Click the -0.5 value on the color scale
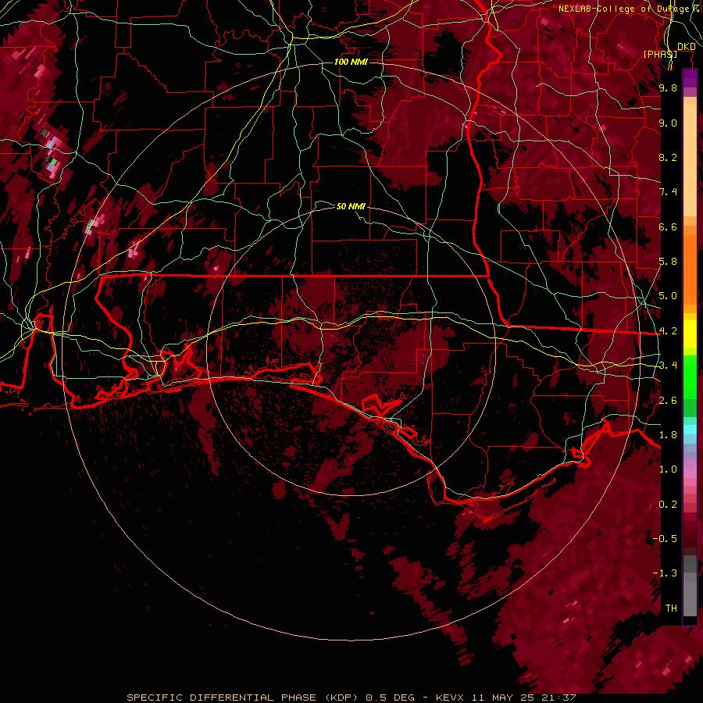 pyautogui.click(x=665, y=539)
